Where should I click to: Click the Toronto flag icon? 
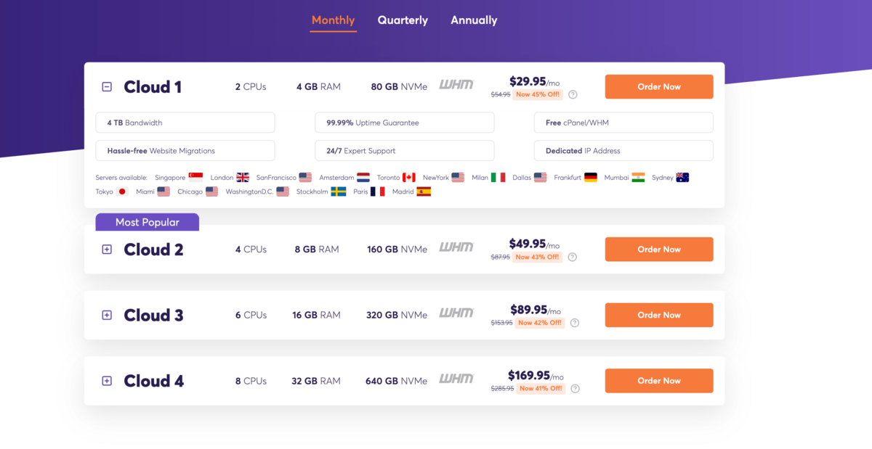(411, 176)
